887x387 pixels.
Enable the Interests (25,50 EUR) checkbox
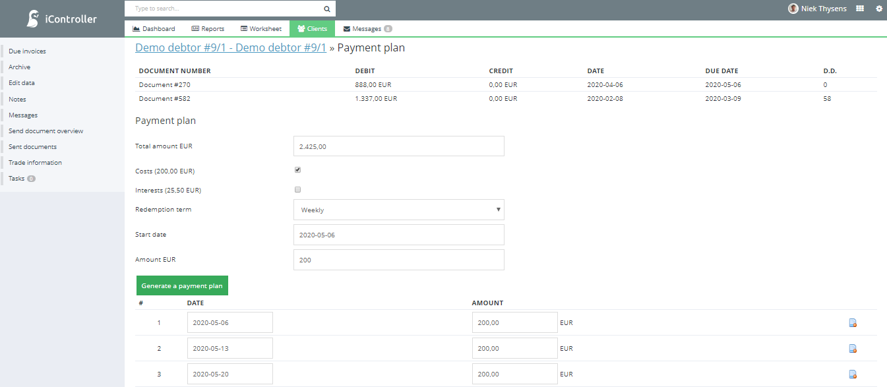297,190
